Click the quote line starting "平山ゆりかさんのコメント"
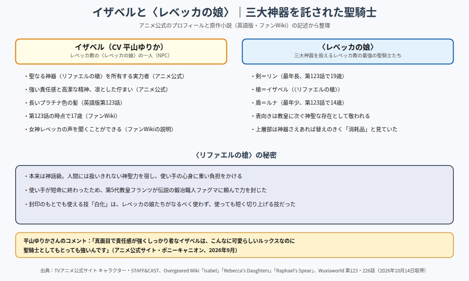This screenshot has height=281, width=469. [x=159, y=241]
